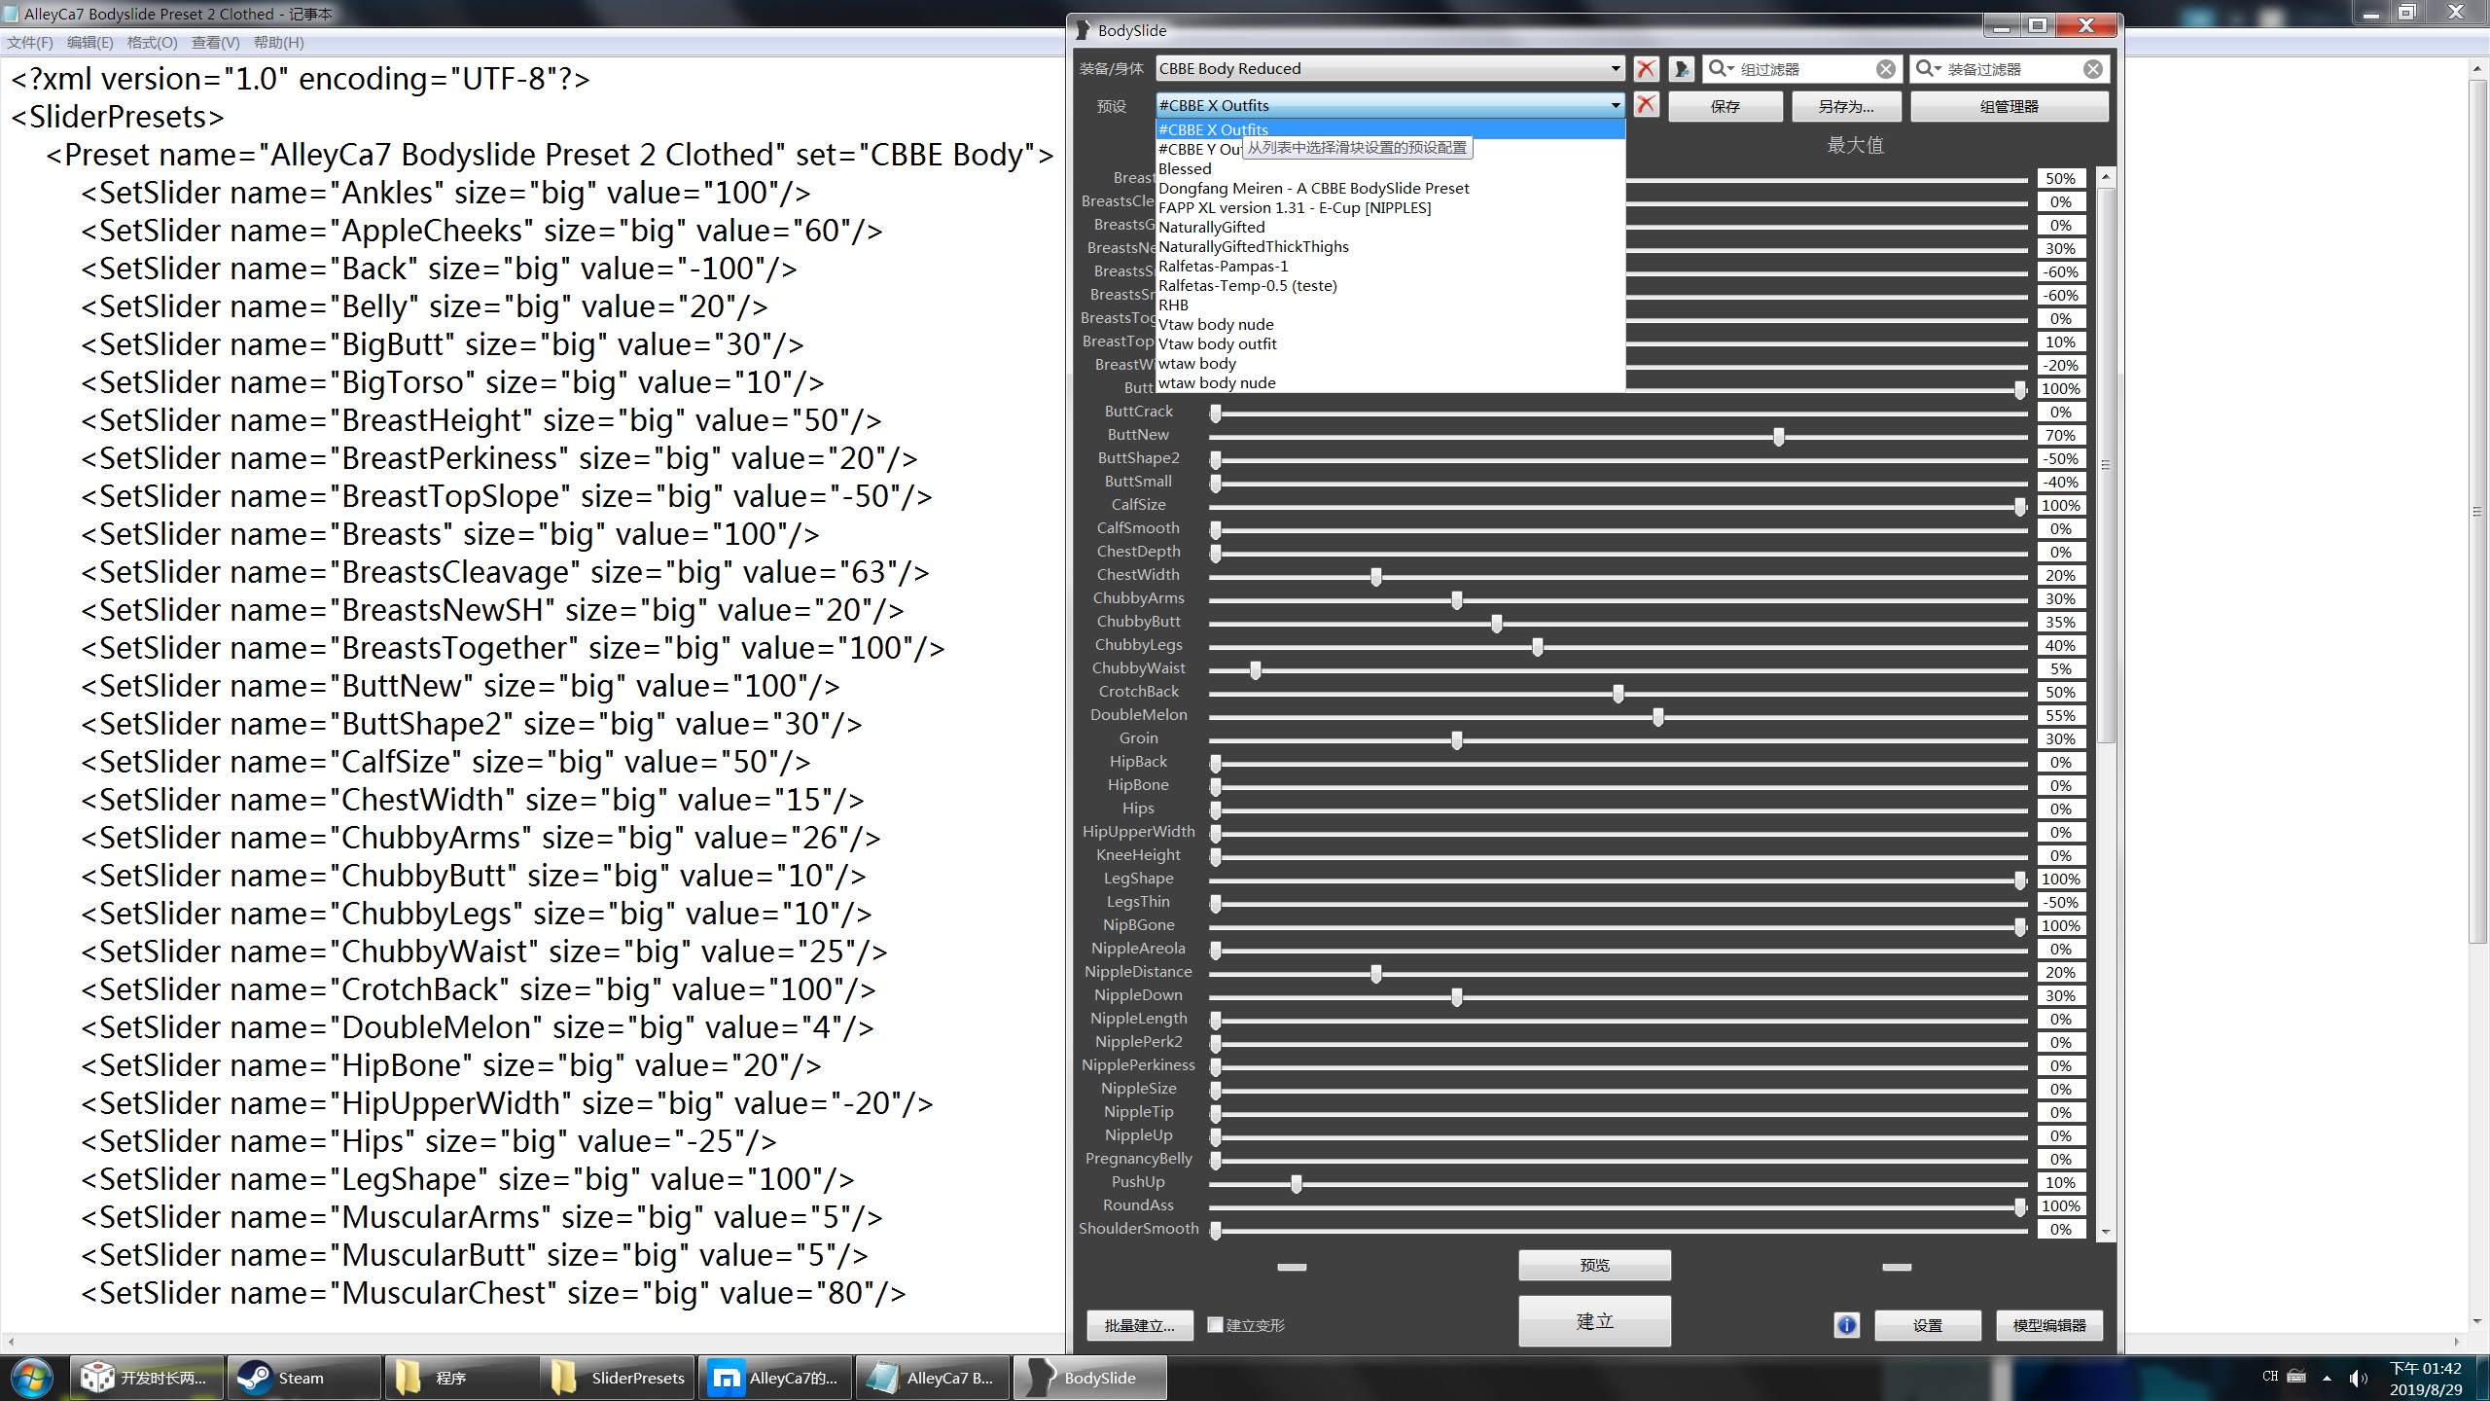The image size is (2490, 1401).
Task: Open 批量建立... batch build
Action: click(1140, 1325)
